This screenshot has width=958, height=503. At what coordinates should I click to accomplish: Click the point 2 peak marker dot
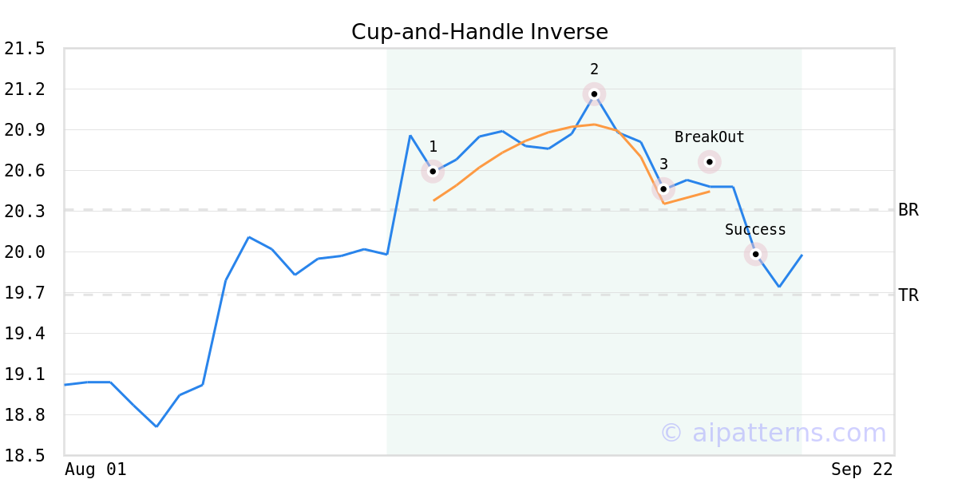(x=594, y=94)
